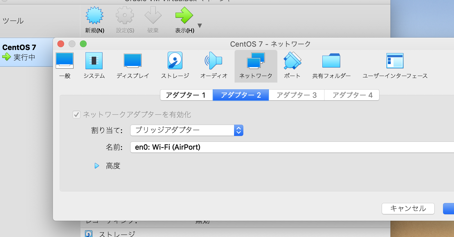Open the User Interface (ユーザーインターフェース) pane

[395, 66]
